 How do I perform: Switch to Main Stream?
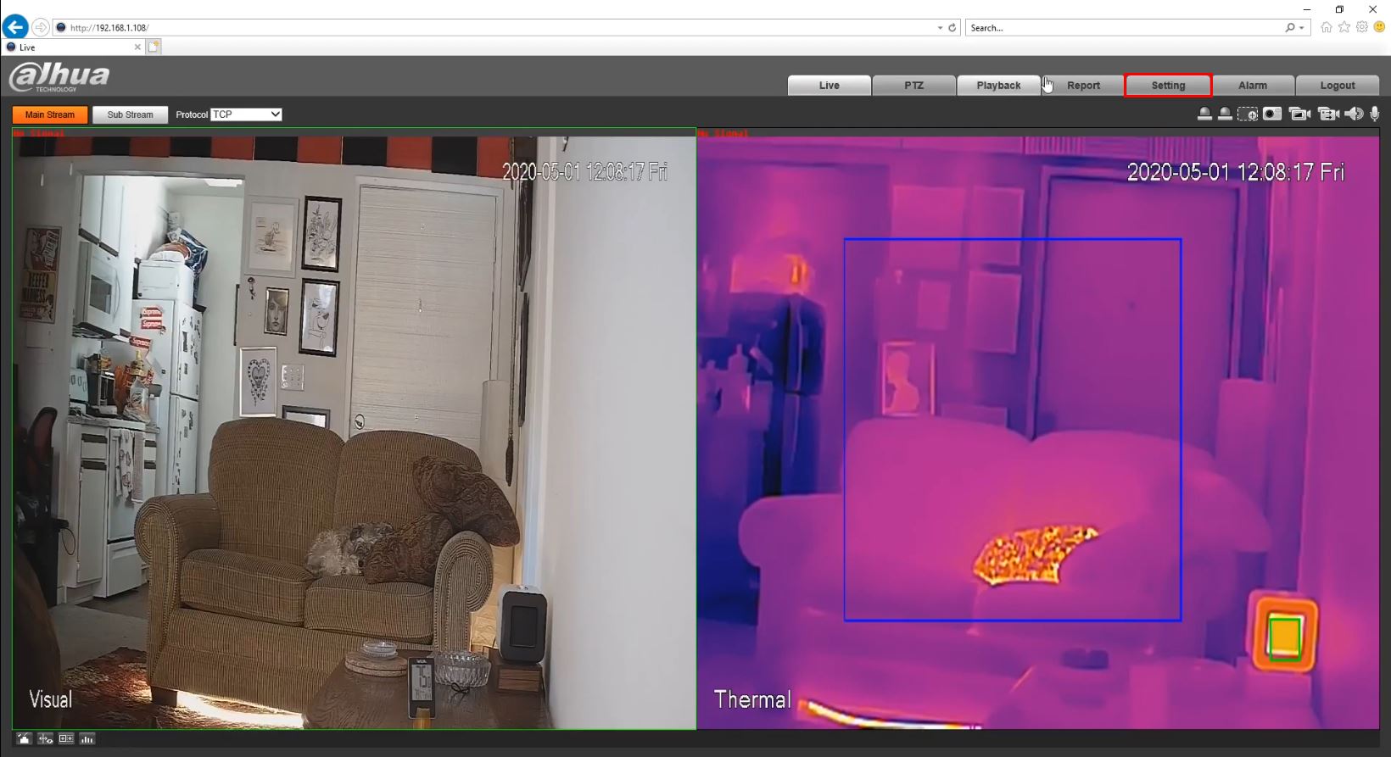click(50, 114)
